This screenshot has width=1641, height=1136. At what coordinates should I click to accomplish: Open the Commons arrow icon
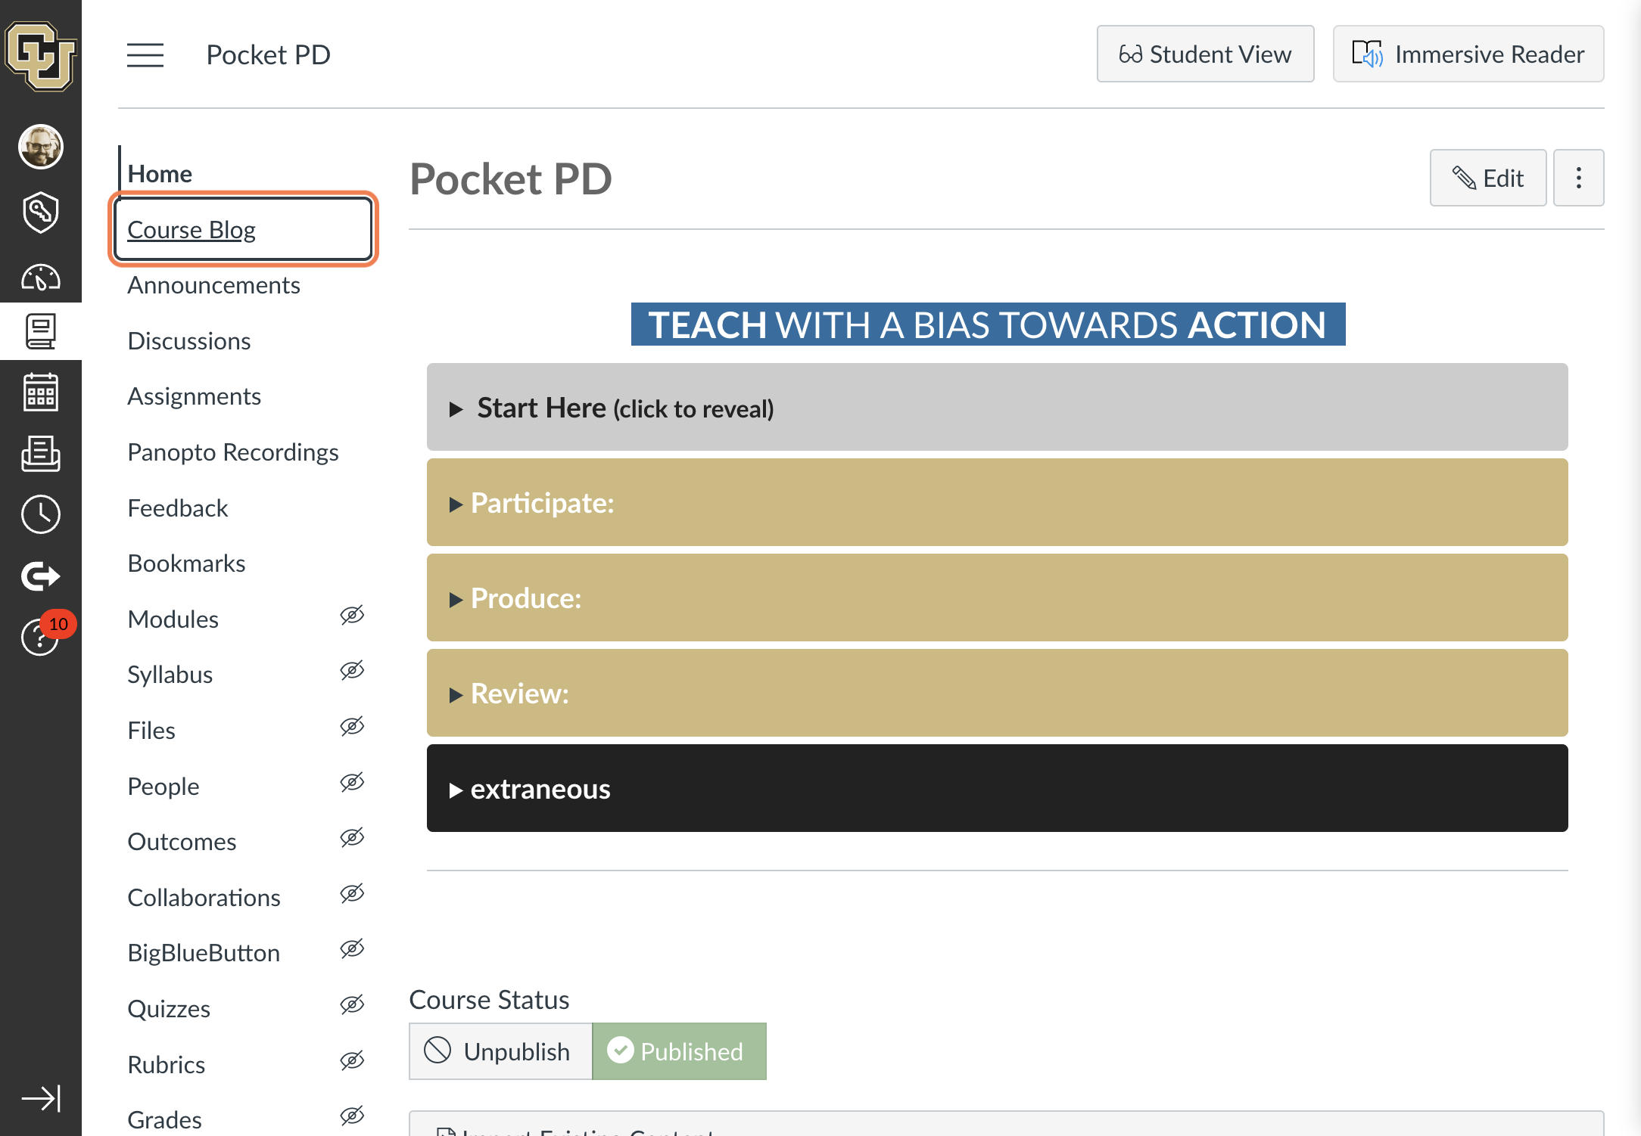pos(40,576)
